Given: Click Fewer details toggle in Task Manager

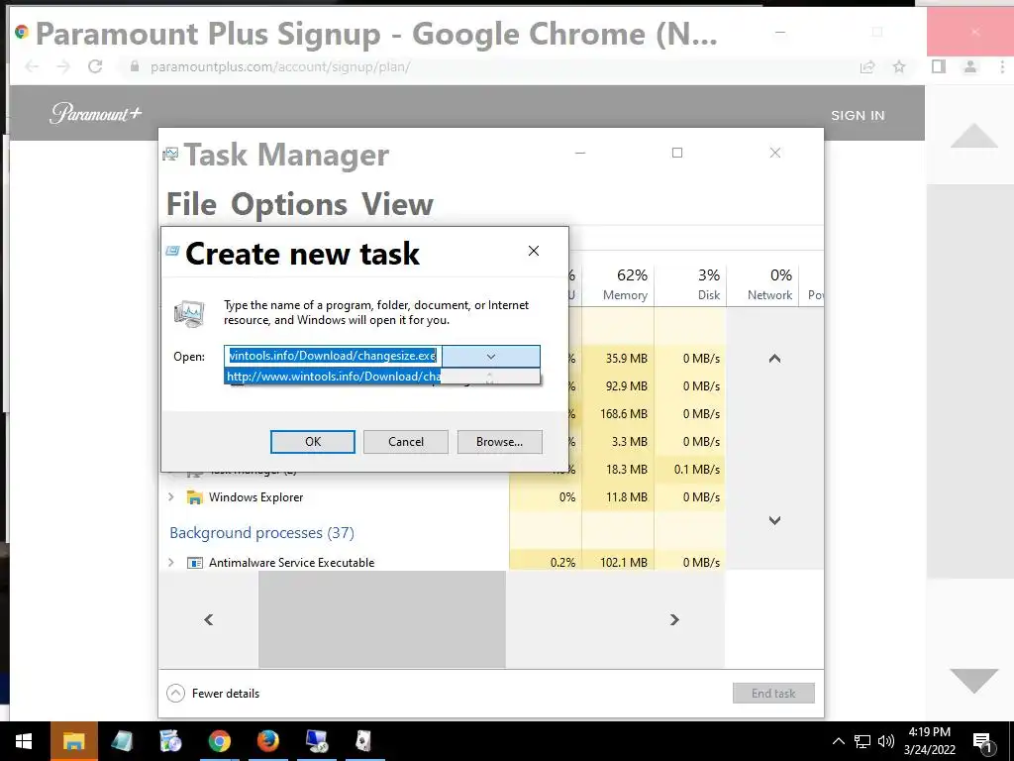Looking at the screenshot, I should coord(214,693).
